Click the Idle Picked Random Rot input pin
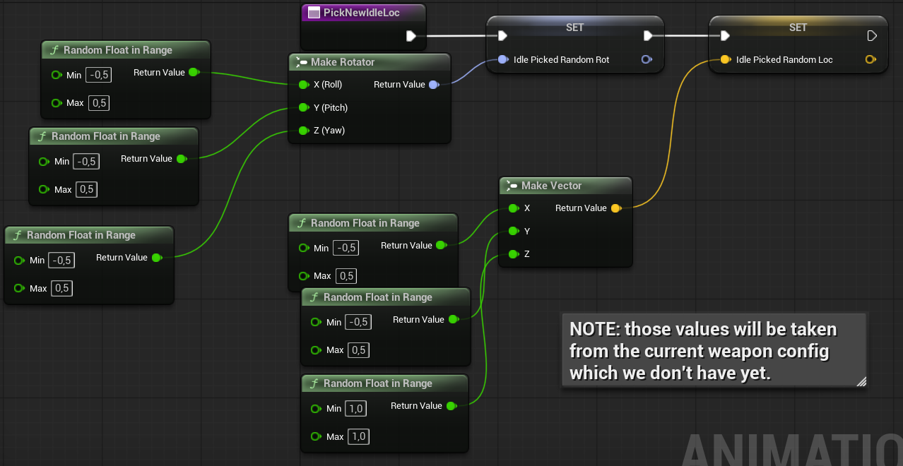This screenshot has width=903, height=466. [502, 60]
